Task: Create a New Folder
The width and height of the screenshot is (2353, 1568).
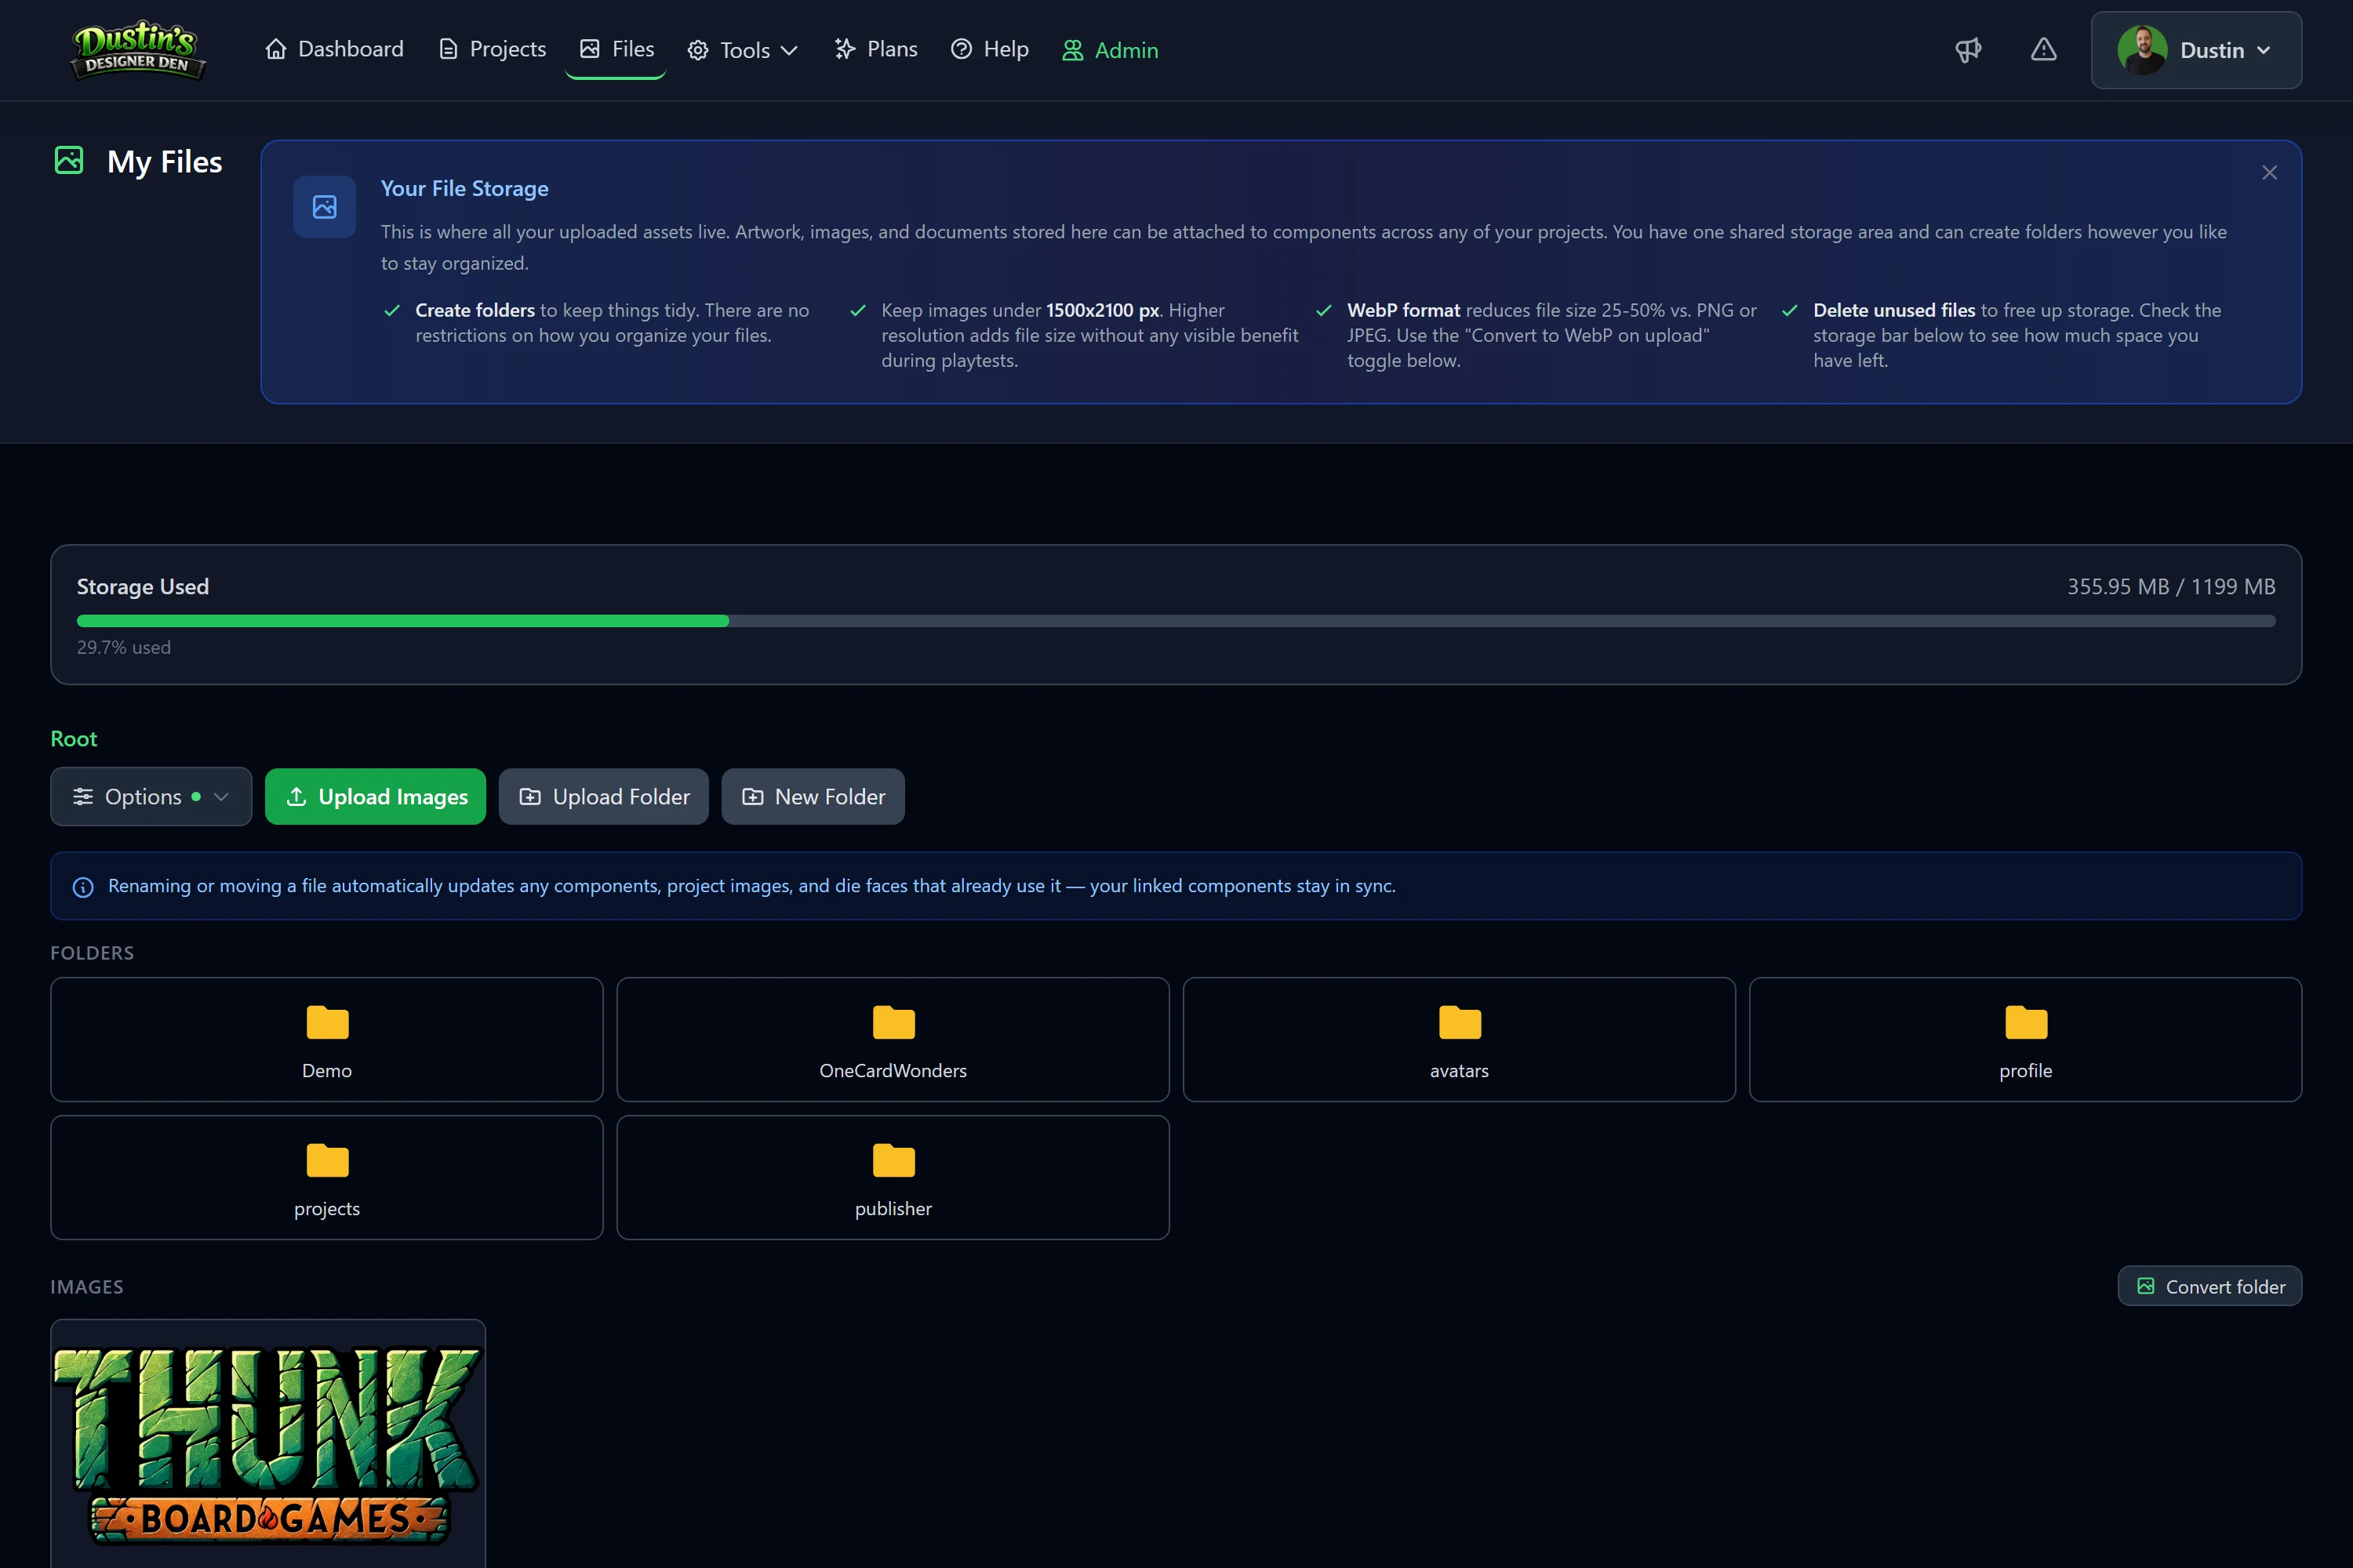Action: point(813,796)
